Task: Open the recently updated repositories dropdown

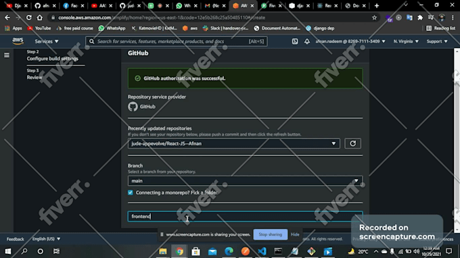Action: click(x=234, y=143)
